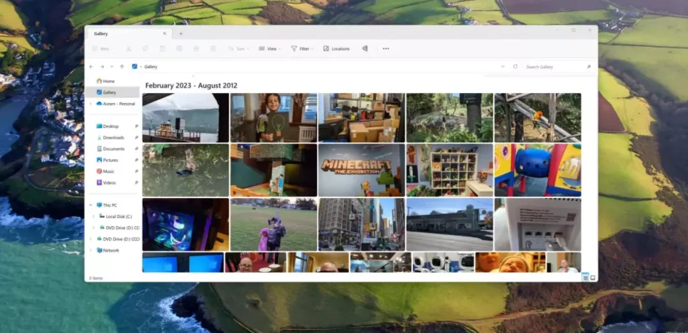The height and width of the screenshot is (333, 688).
Task: Open Pictures quick access folder
Action: tap(107, 160)
